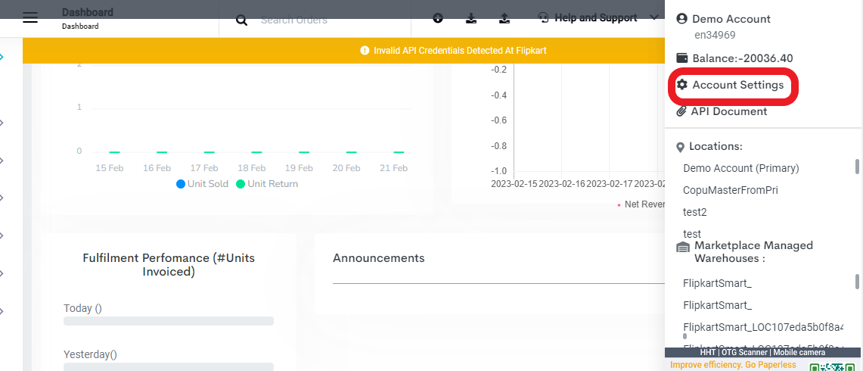This screenshot has height=371, width=863.
Task: Click Announcements panel heading
Action: [379, 258]
